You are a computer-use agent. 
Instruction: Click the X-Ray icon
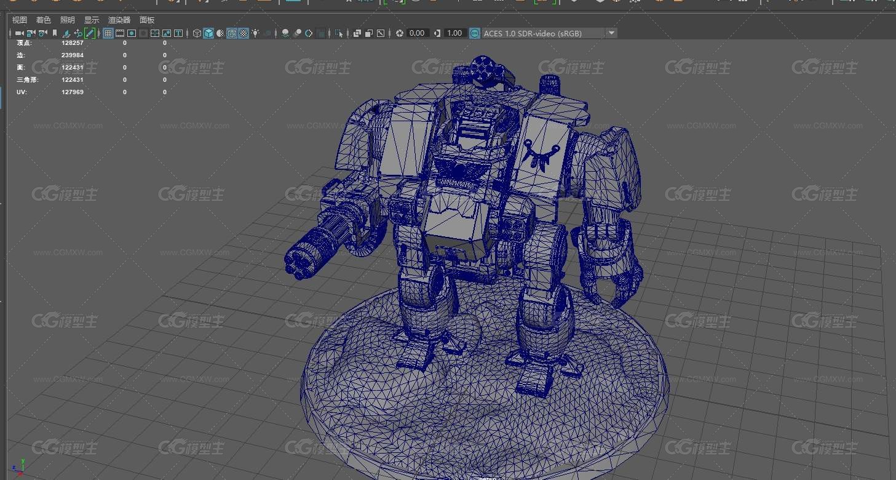(357, 33)
